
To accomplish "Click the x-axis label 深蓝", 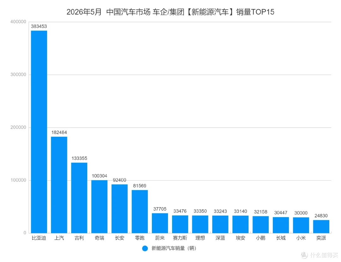I will click(x=220, y=238).
